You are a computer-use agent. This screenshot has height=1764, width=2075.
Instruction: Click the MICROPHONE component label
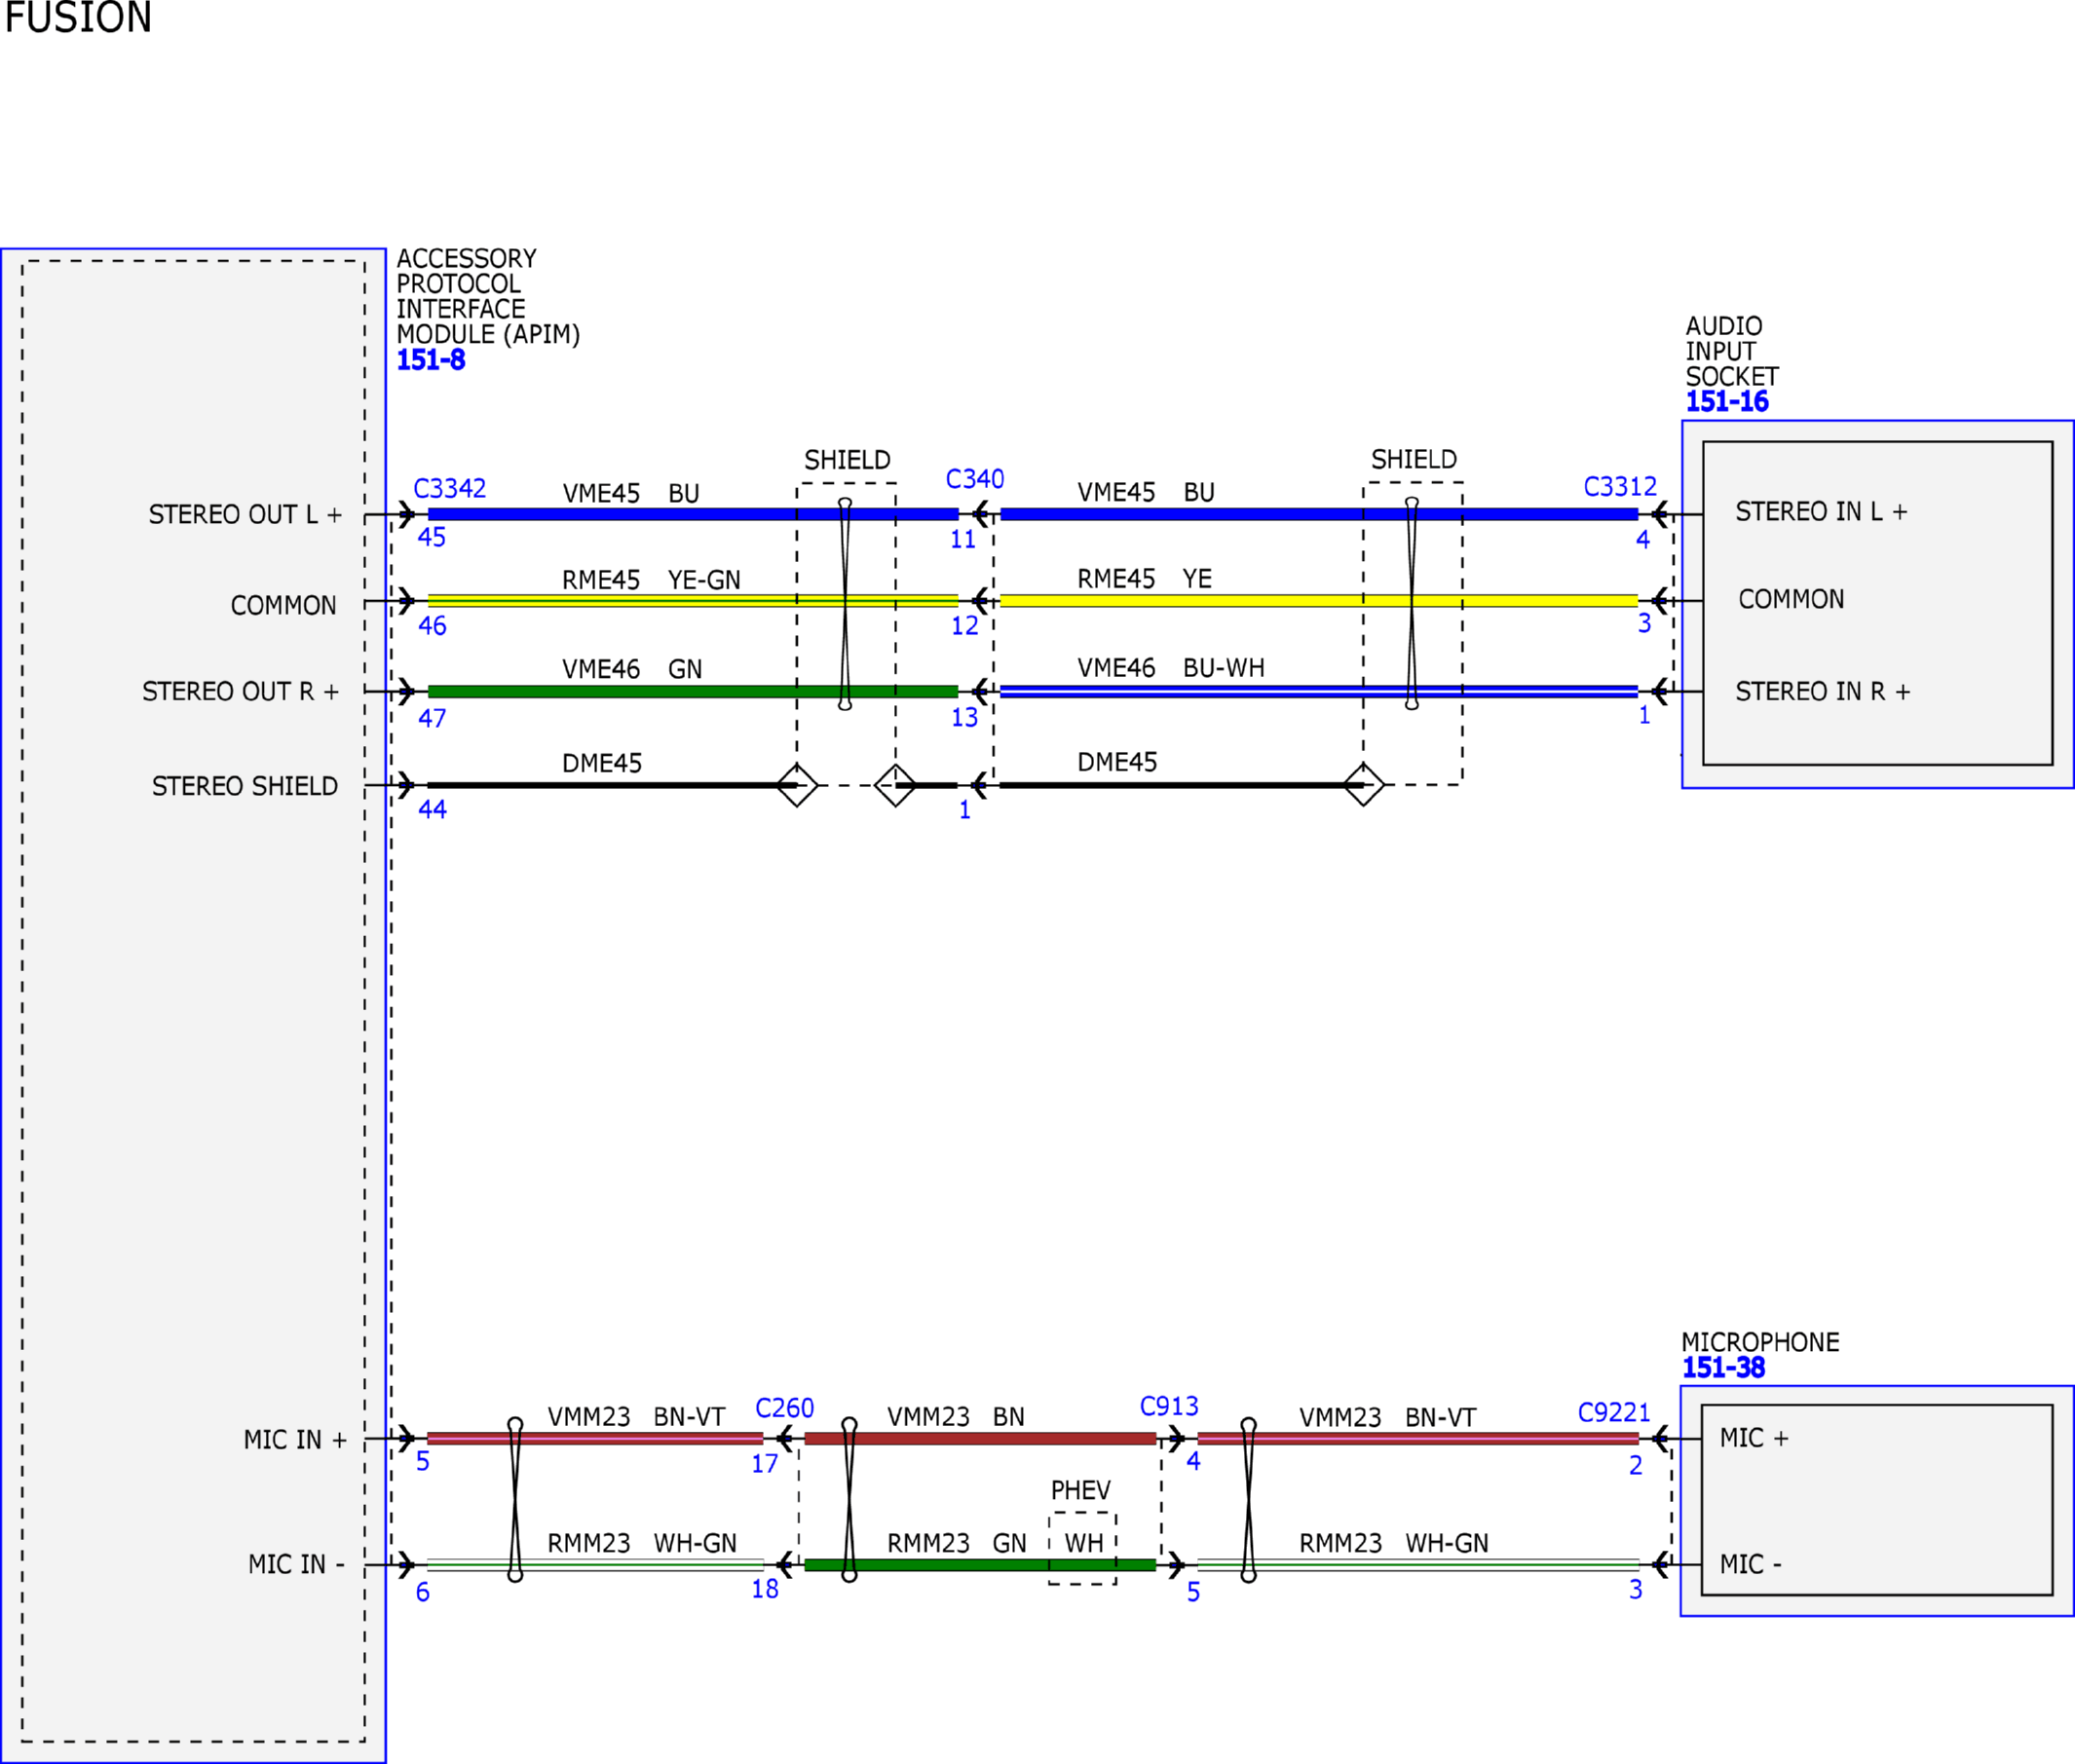[x=1760, y=1342]
